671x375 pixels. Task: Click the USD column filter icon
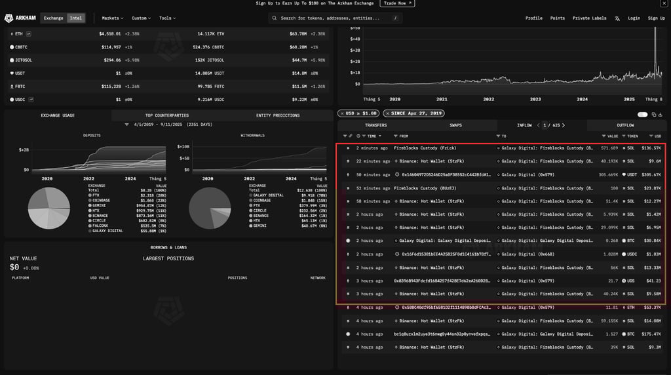[651, 136]
